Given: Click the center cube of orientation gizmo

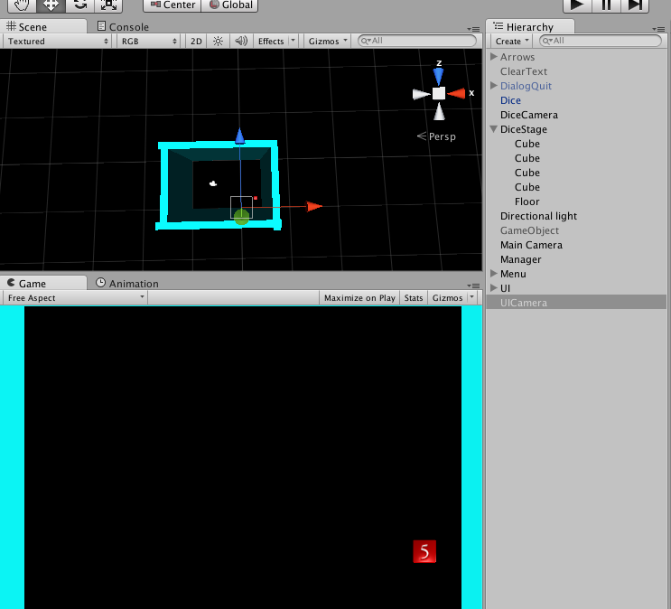Looking at the screenshot, I should click(439, 93).
